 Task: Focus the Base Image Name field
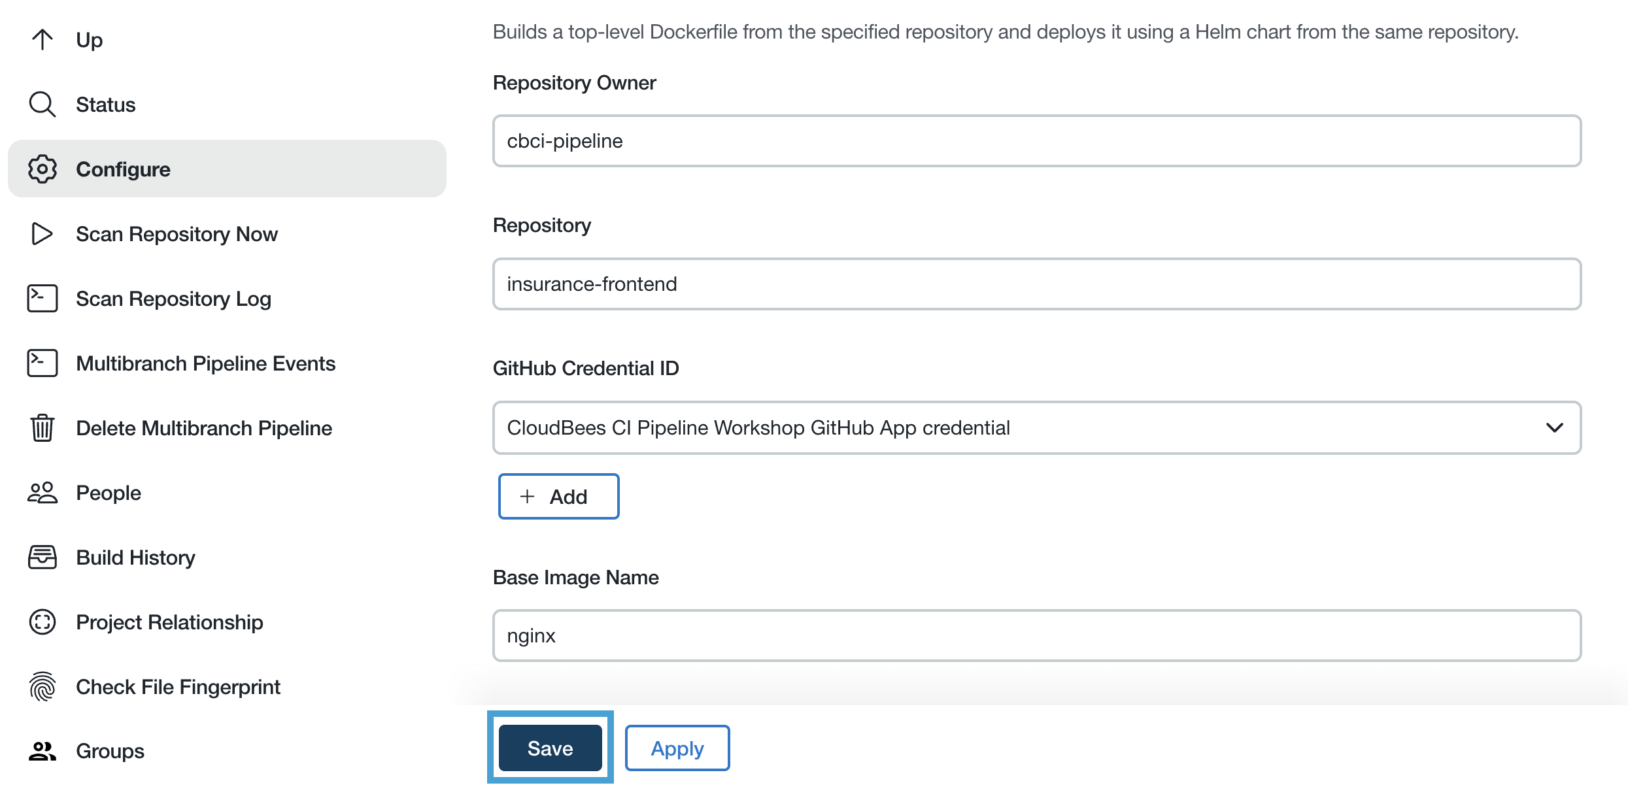[1037, 636]
